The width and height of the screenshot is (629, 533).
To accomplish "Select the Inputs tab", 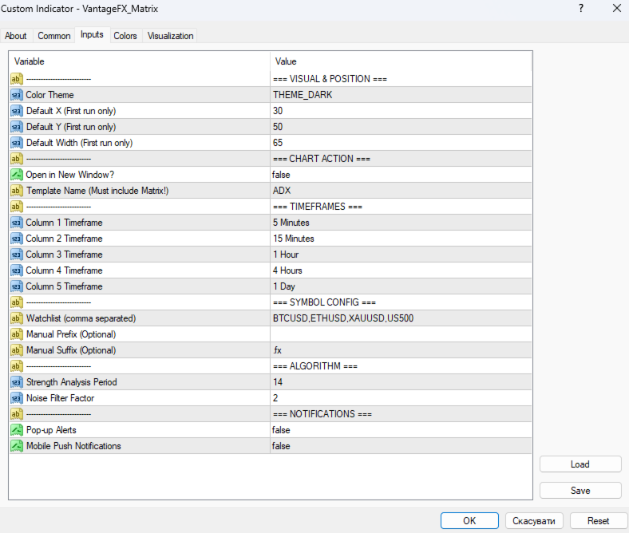I will tap(92, 35).
